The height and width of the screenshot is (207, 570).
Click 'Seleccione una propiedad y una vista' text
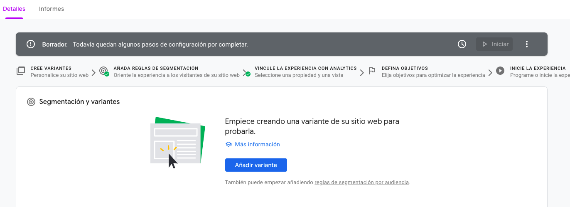299,75
